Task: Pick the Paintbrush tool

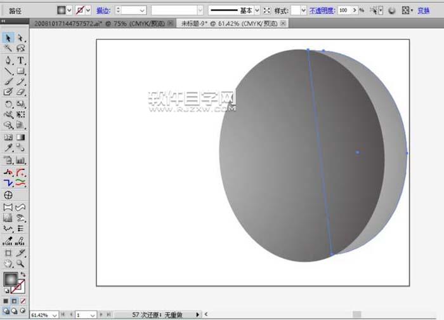Action: tap(8, 82)
